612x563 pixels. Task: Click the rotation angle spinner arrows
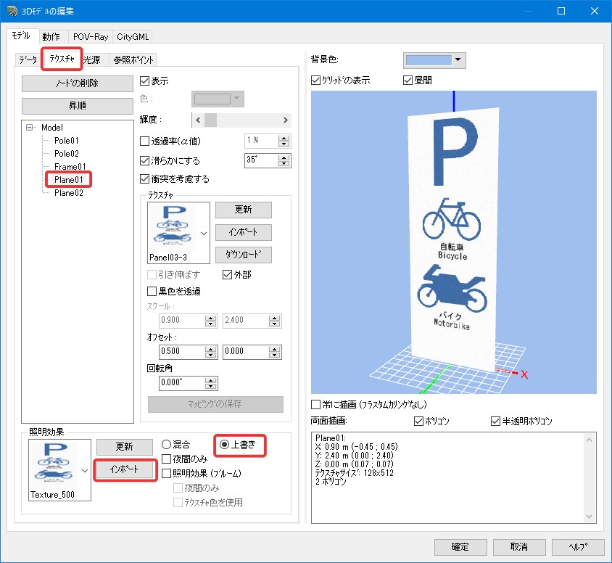(x=211, y=383)
